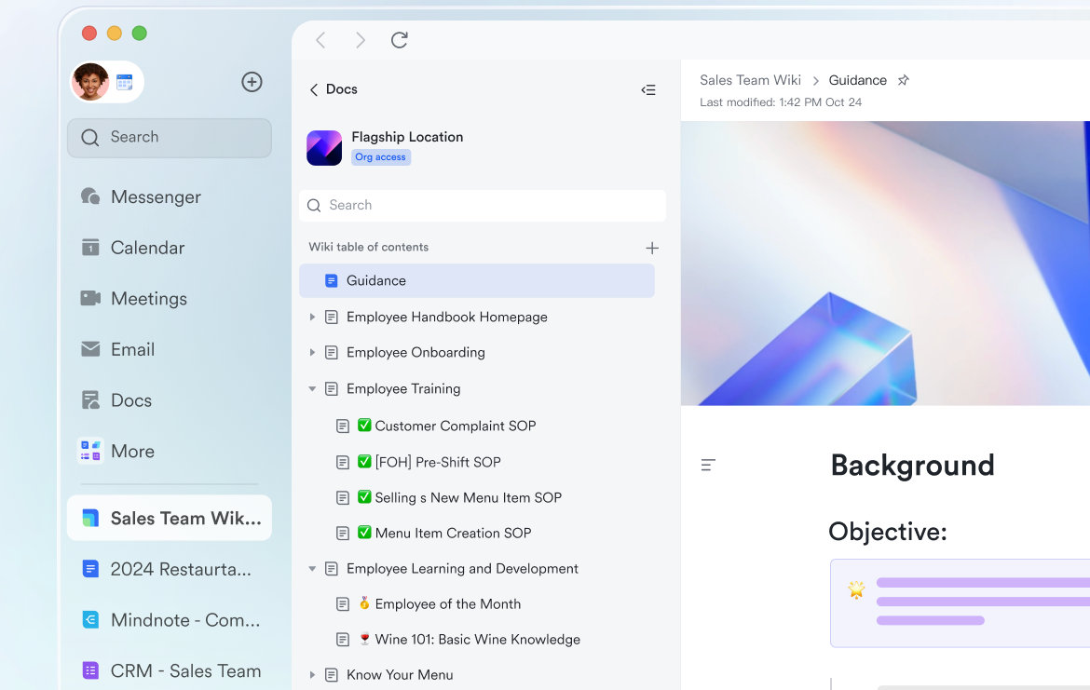Open the document outline icon
Screen dimensions: 1090x690
pyautogui.click(x=708, y=465)
